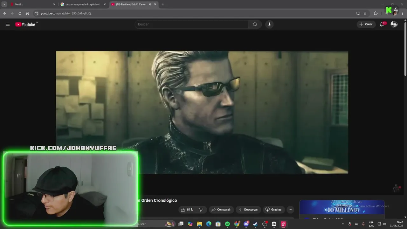Click the YouTube search magnifier button
The width and height of the screenshot is (407, 229).
pos(255,24)
